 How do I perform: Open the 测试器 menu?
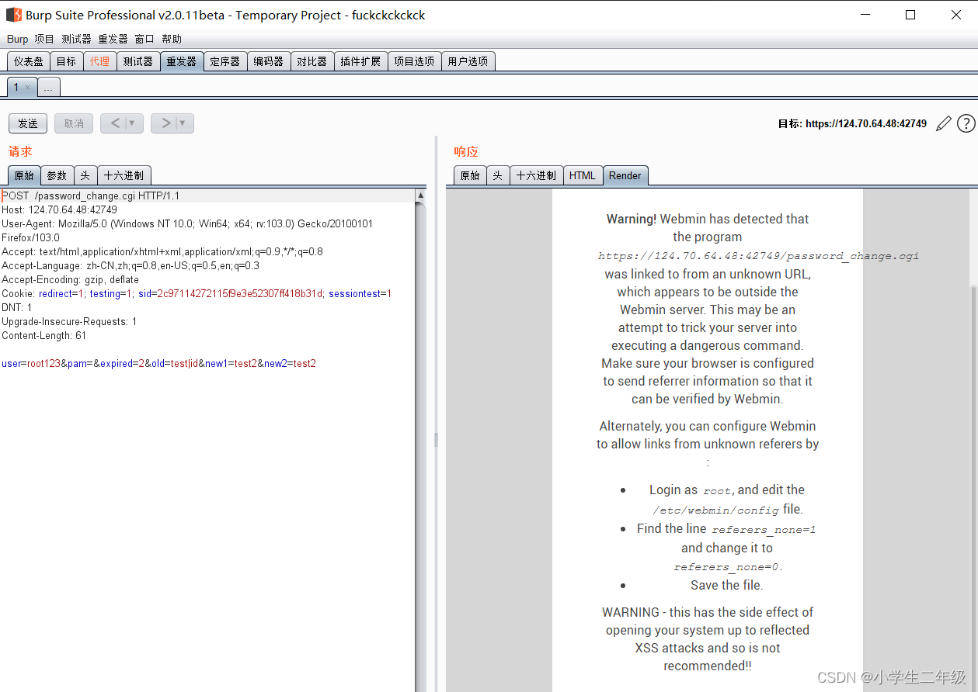pos(77,39)
